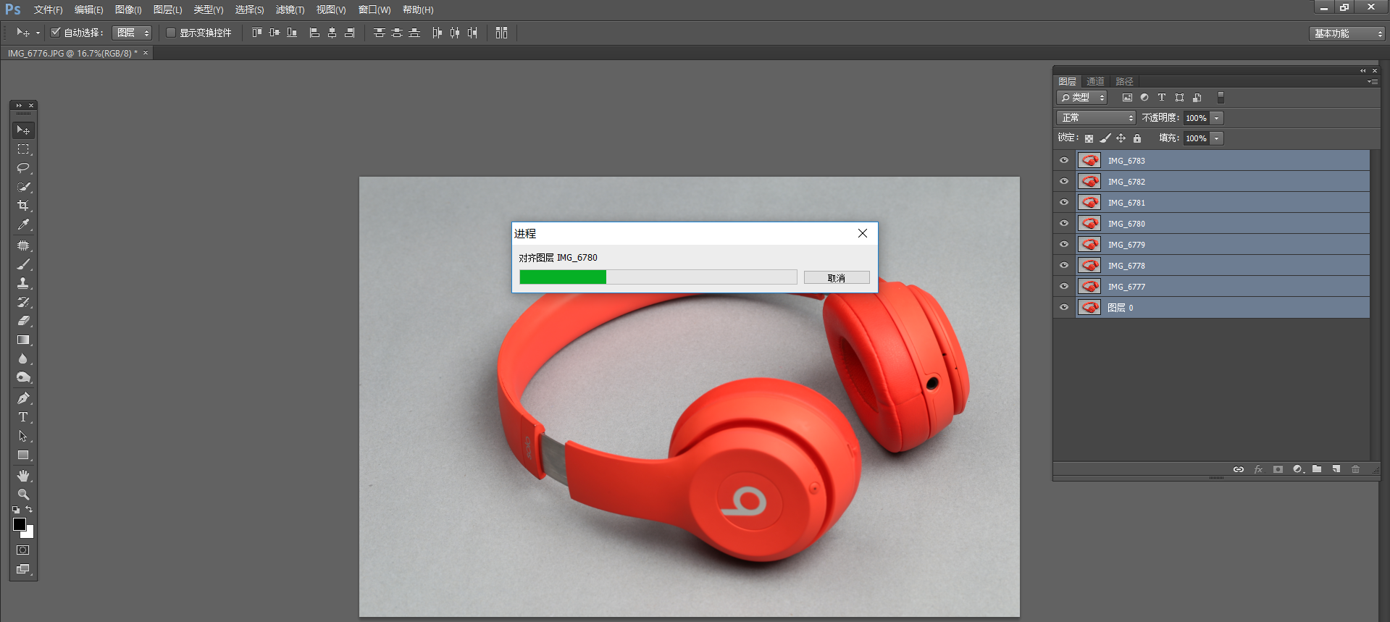This screenshot has height=622, width=1390.
Task: Select the Eyedropper tool
Action: pyautogui.click(x=23, y=224)
